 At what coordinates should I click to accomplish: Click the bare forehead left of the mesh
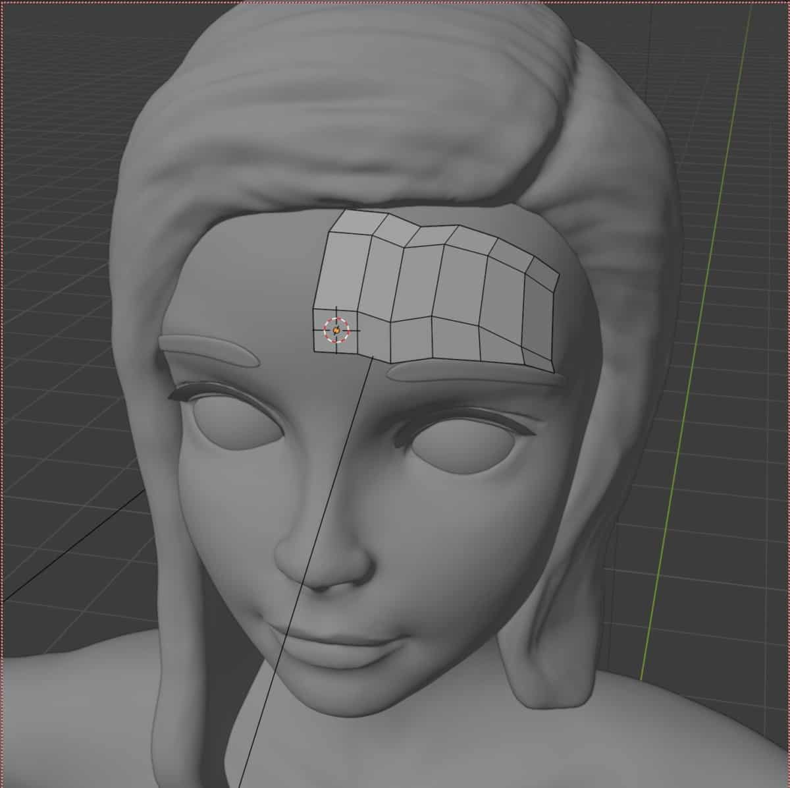coord(263,277)
